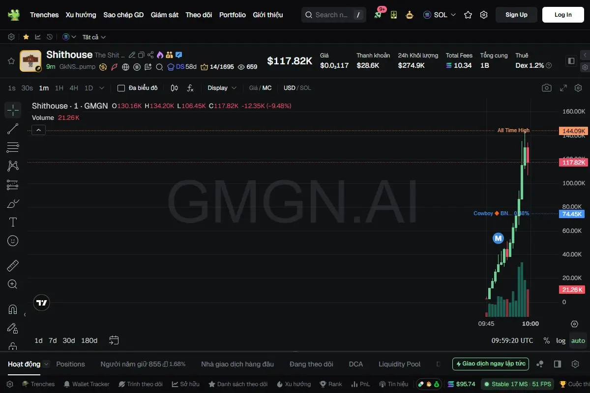Open Xu hướng trending page
This screenshot has width=590, height=393.
click(81, 15)
